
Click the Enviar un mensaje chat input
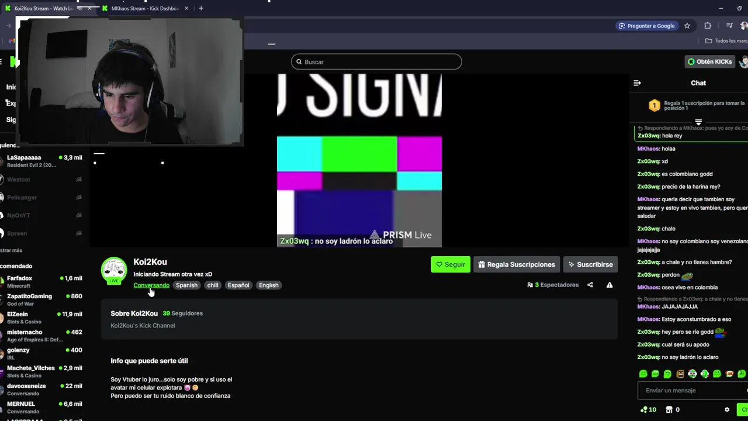click(x=692, y=391)
